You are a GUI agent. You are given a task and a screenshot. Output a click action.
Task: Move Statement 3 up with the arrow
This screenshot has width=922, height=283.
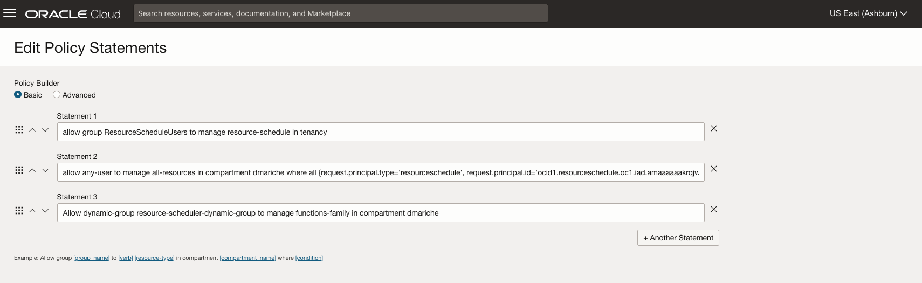(x=32, y=211)
